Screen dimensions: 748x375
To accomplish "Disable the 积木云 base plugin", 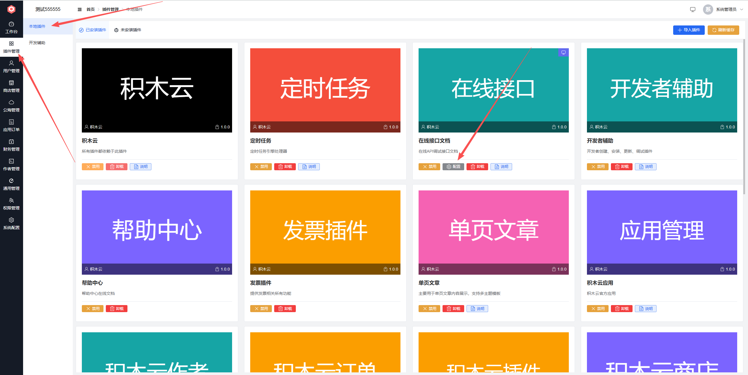I will click(92, 167).
